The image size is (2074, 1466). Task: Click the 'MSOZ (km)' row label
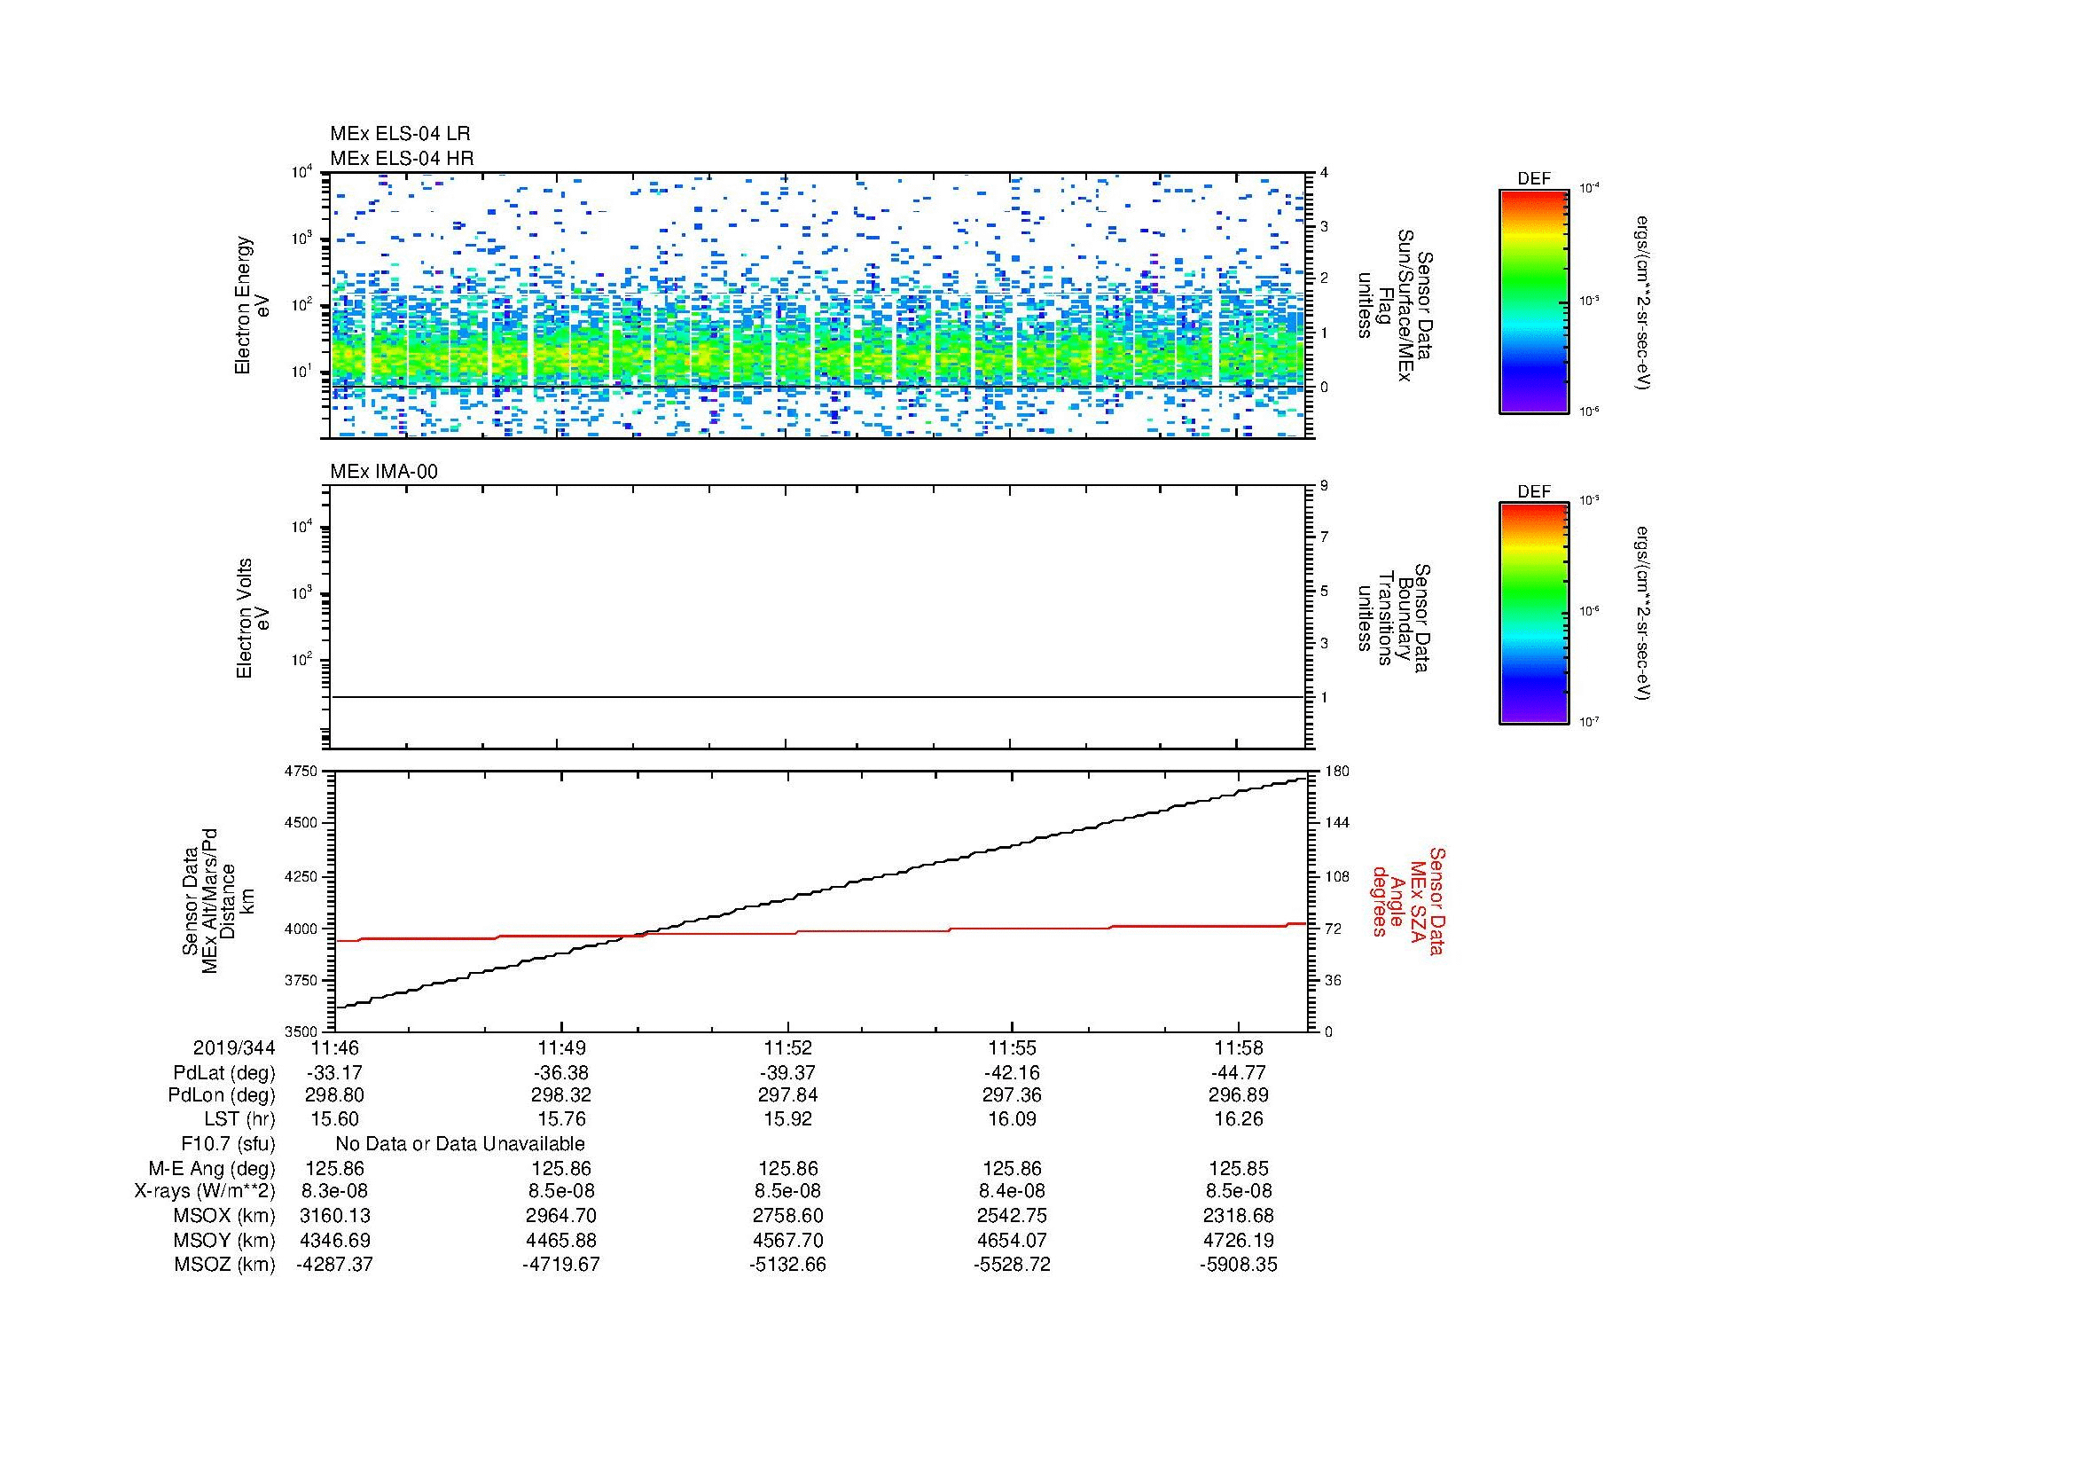[224, 1265]
